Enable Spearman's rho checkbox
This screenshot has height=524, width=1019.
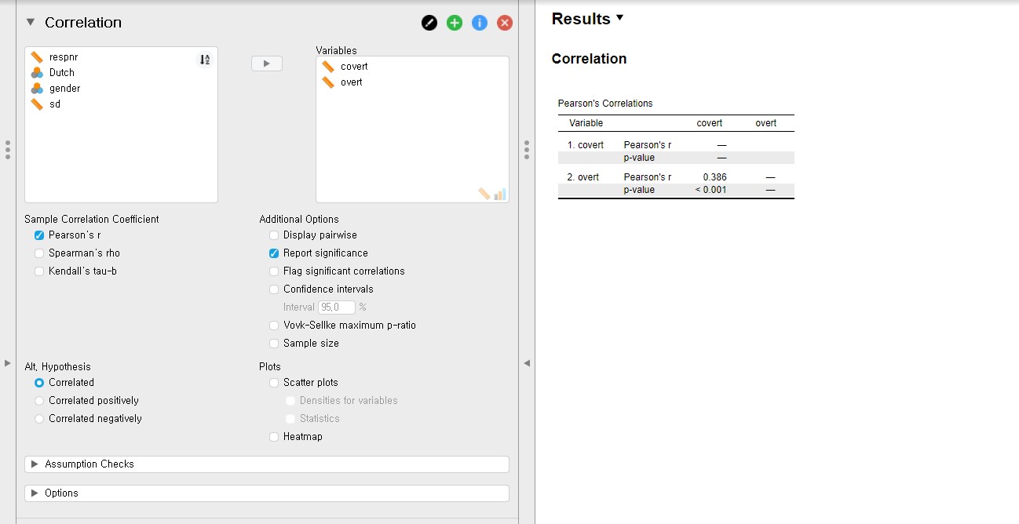pos(40,253)
